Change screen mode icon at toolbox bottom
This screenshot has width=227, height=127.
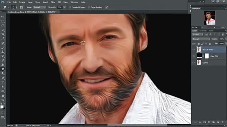[3, 117]
